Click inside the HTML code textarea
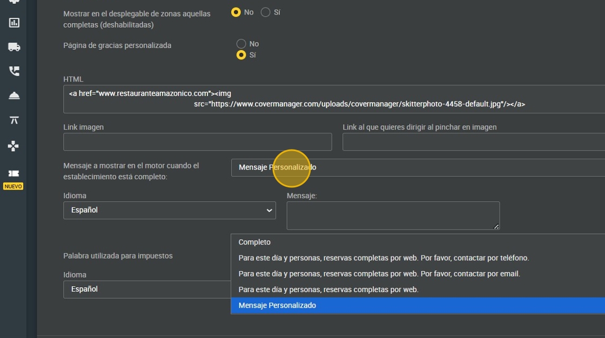Viewport: 605px width, 338px height. [x=334, y=99]
